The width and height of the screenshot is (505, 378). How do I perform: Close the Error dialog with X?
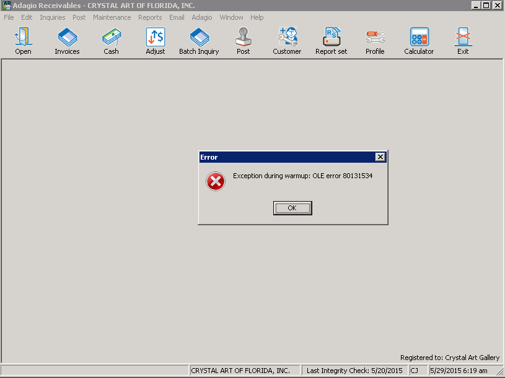[380, 157]
